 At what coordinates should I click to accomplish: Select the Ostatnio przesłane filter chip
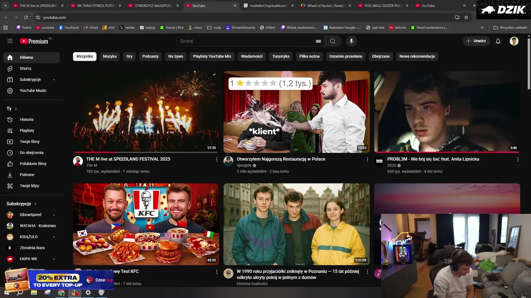coord(346,56)
